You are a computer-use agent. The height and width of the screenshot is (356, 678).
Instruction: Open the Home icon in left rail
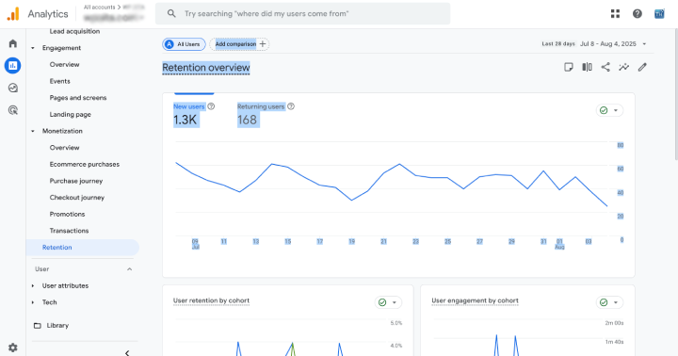point(13,43)
